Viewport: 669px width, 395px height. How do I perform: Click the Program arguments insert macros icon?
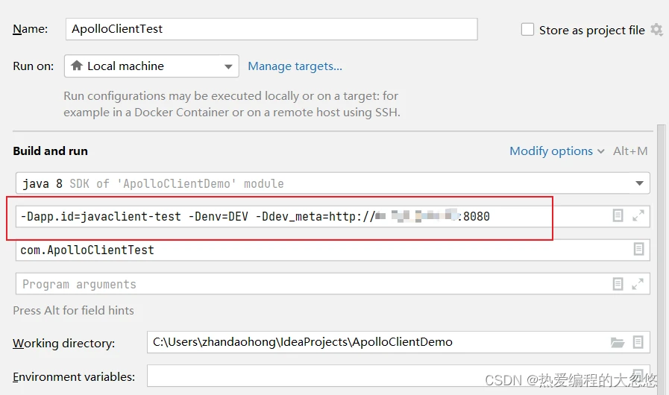point(618,284)
